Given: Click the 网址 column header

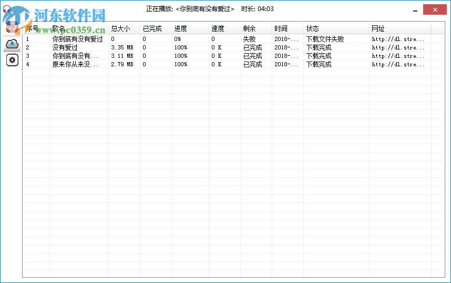Looking at the screenshot, I should coord(400,28).
